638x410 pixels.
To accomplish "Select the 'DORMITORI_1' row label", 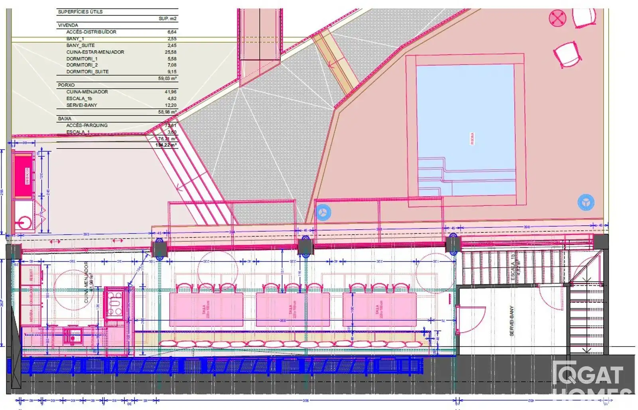I will coord(82,59).
